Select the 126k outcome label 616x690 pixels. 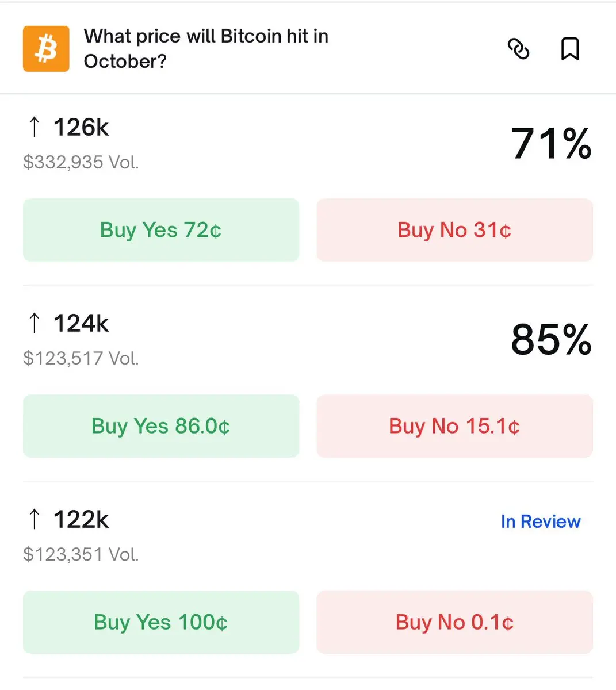pyautogui.click(x=81, y=127)
